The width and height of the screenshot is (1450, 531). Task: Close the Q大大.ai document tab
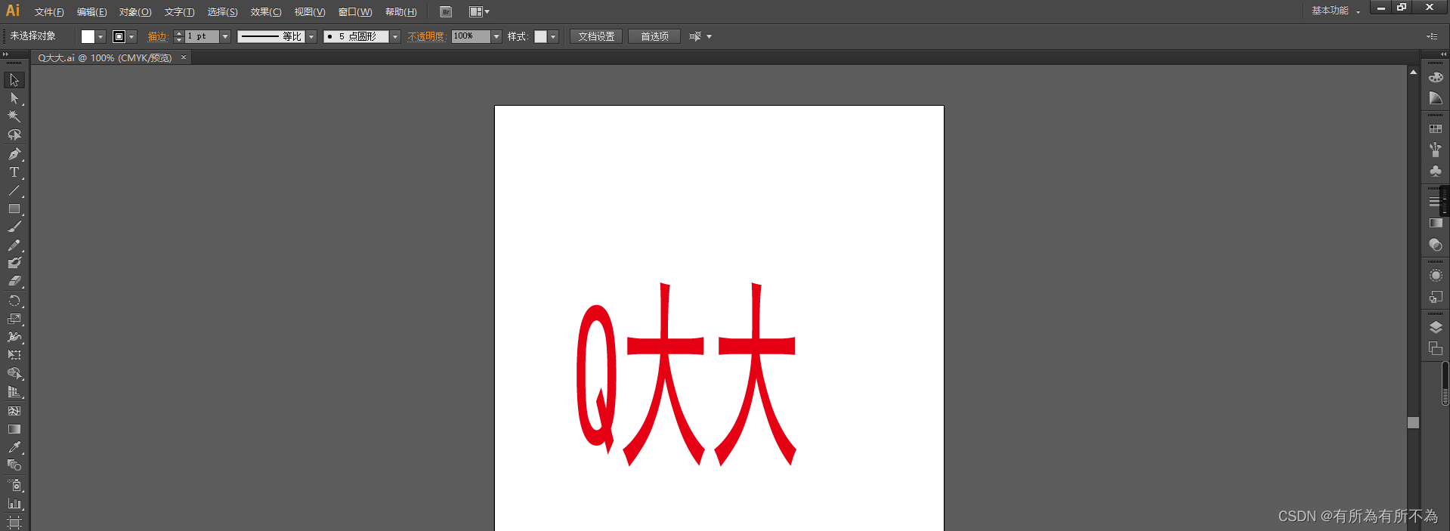pyautogui.click(x=183, y=57)
